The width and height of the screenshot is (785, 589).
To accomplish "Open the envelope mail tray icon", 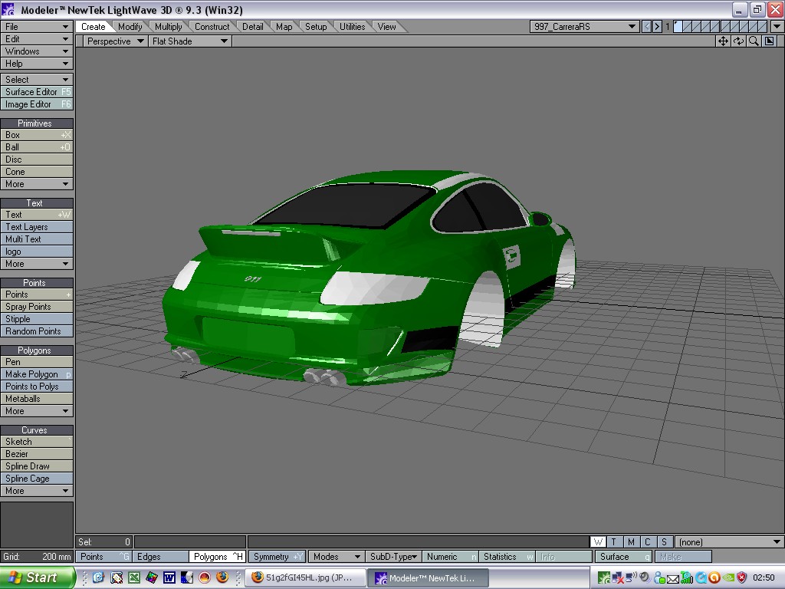I will click(673, 578).
